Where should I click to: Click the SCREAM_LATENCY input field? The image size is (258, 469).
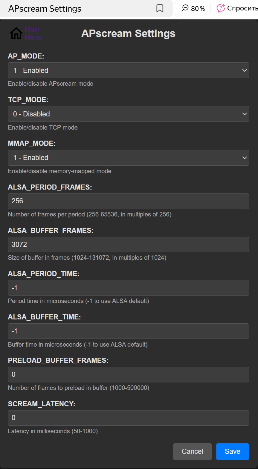point(128,418)
